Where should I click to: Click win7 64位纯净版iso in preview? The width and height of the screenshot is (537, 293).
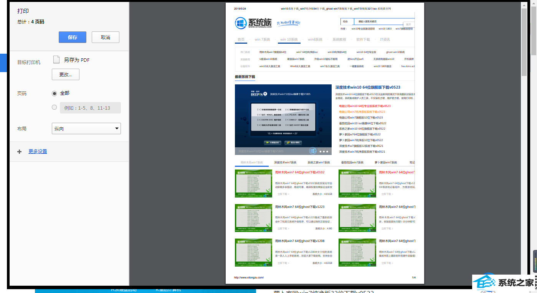click(307, 52)
